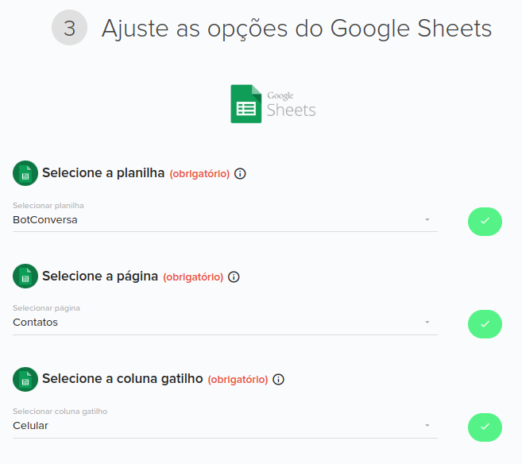Image resolution: width=522 pixels, height=464 pixels.
Task: Click the sheet icon beside Selecione a página
Action: pyautogui.click(x=25, y=276)
